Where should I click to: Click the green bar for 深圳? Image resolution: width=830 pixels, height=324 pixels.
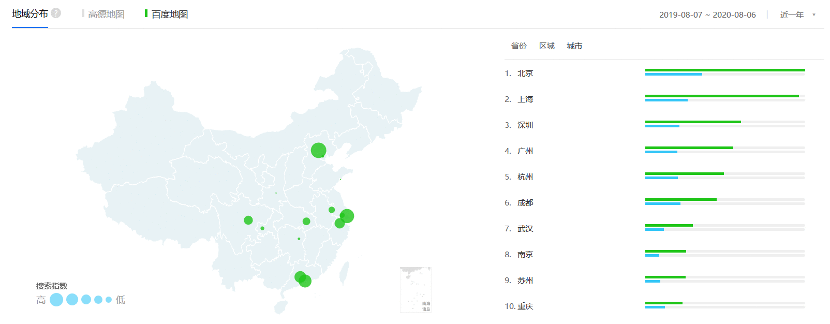693,122
